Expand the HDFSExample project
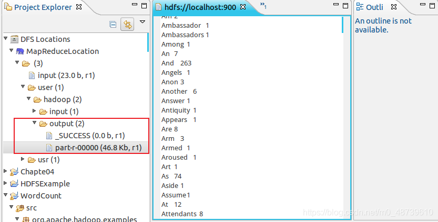 coord(6,183)
